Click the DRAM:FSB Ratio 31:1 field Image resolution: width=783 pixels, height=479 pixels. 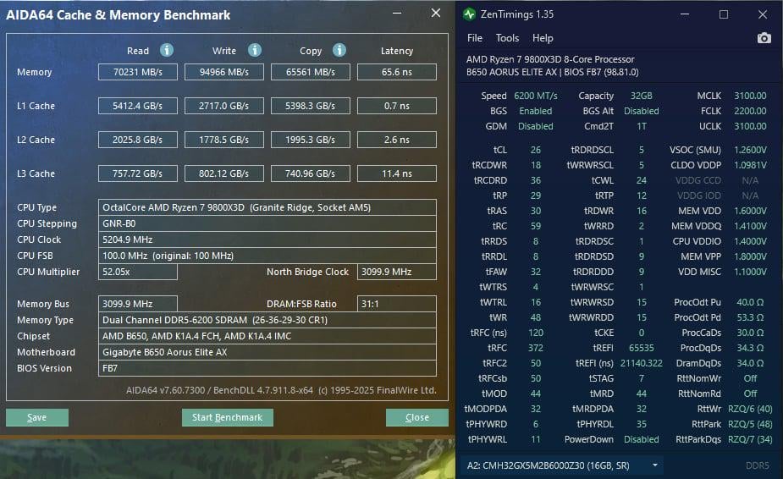[397, 304]
